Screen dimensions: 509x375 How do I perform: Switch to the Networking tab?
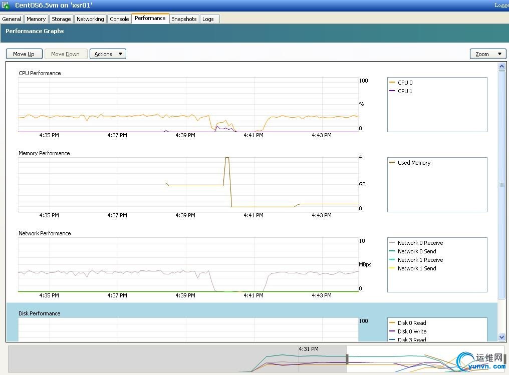pyautogui.click(x=90, y=19)
